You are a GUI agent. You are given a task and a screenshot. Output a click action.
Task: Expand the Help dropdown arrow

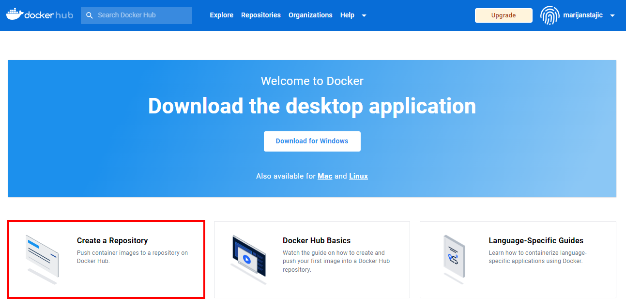pos(364,15)
